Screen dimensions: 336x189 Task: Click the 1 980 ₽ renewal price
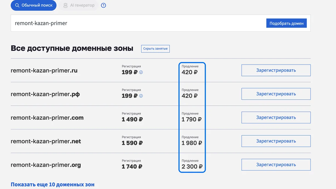[192, 143]
